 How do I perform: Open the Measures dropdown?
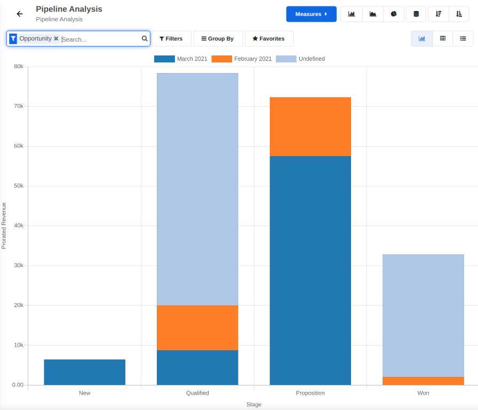(x=311, y=14)
